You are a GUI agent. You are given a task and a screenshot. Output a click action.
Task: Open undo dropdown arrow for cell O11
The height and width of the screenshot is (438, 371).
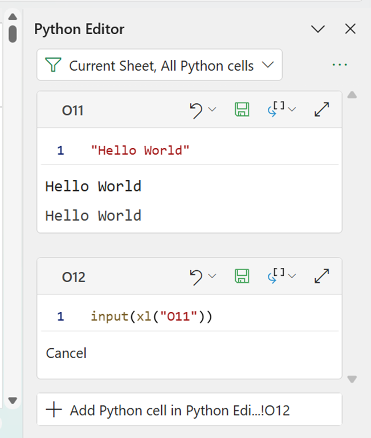pos(213,110)
